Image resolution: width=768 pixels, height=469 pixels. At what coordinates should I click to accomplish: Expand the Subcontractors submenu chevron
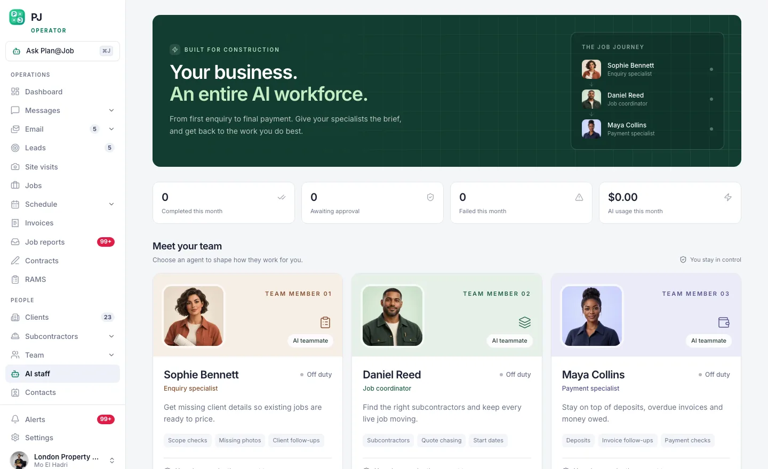[x=111, y=336]
